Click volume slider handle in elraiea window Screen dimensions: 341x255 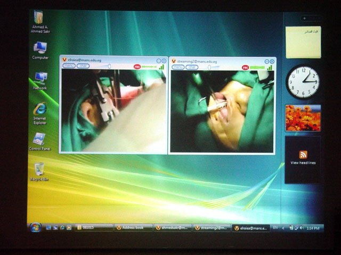pyautogui.click(x=109, y=66)
